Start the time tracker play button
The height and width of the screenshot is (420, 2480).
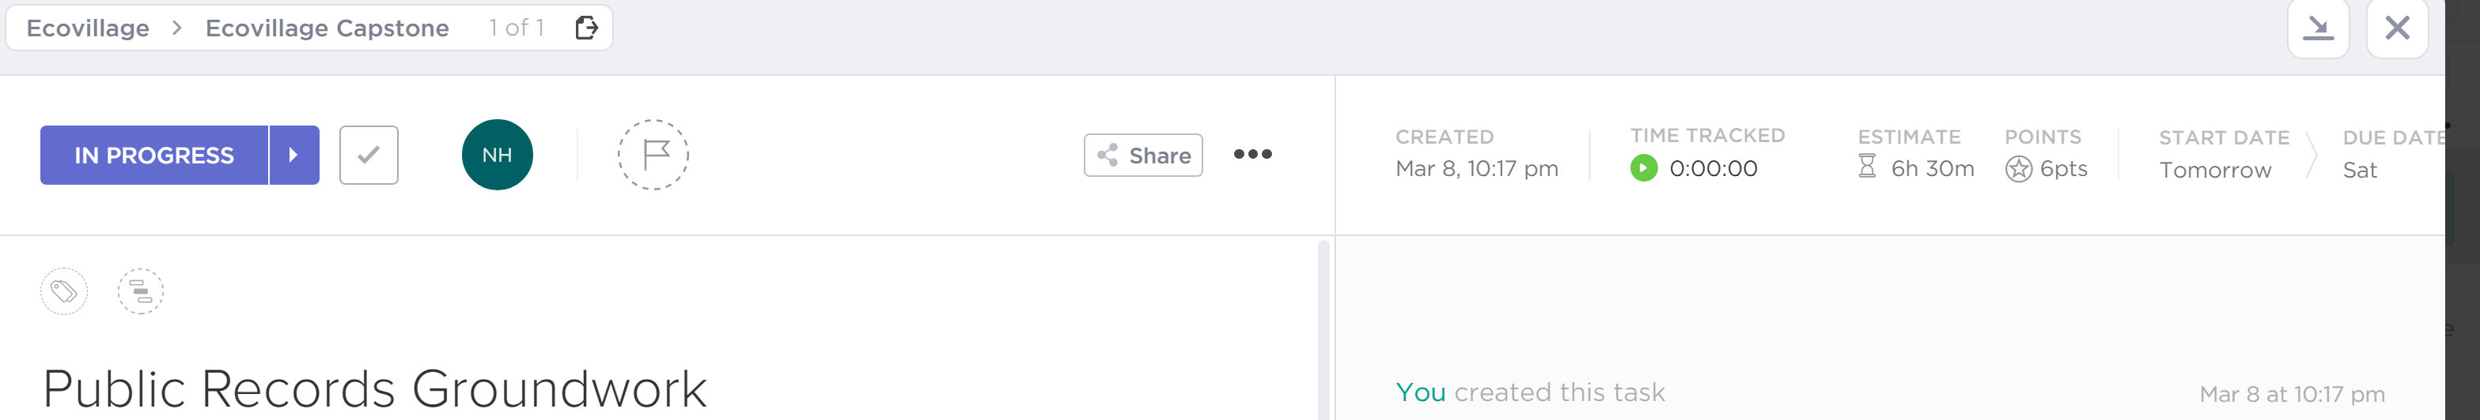pos(1643,168)
